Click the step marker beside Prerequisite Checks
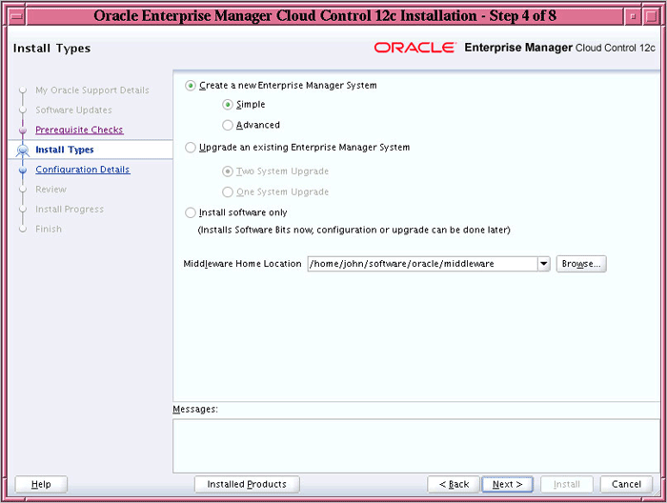This screenshot has width=667, height=503. pyautogui.click(x=23, y=130)
